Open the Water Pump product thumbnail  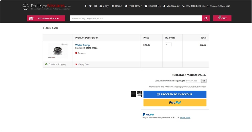pos(58,51)
